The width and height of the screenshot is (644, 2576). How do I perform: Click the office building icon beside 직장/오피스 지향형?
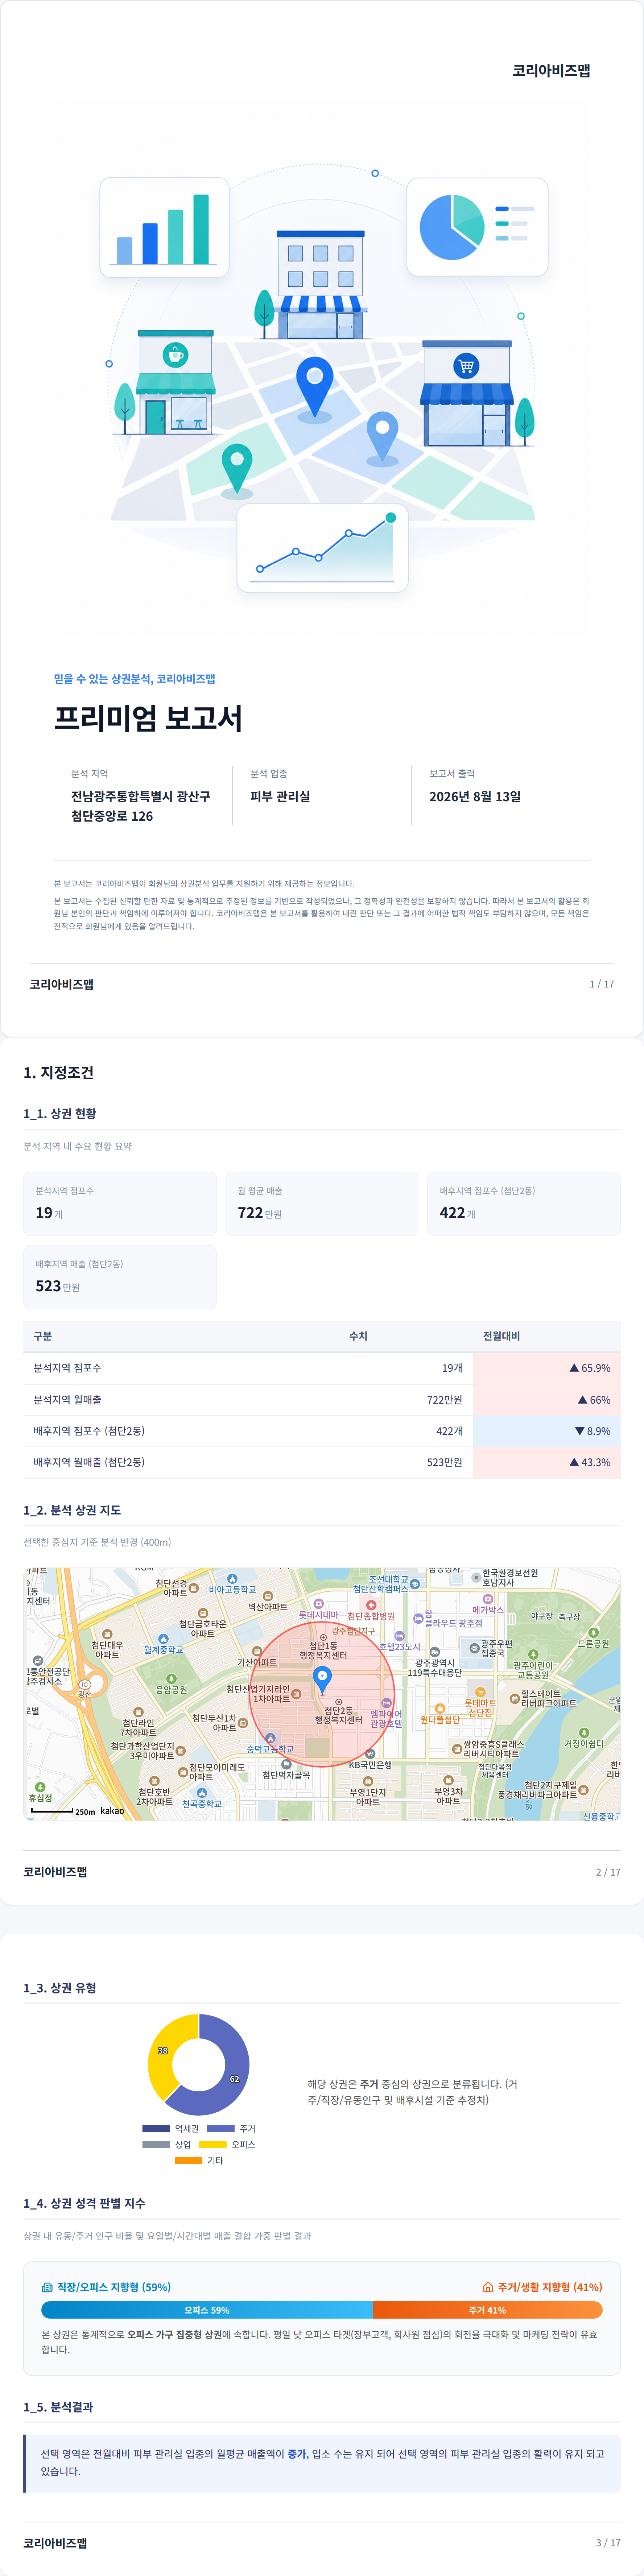47,2287
